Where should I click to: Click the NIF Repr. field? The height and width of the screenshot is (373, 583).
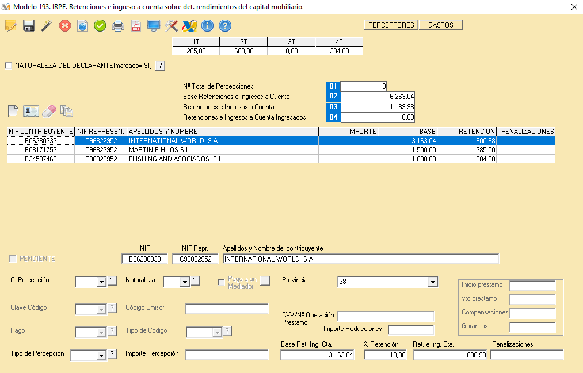[x=195, y=259]
